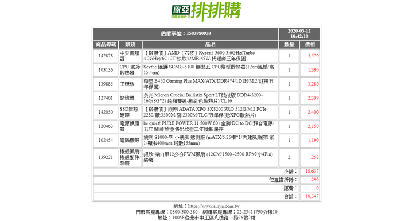Screen dimensions: 413x221
Task: Click the 中央處理器 category cell
Action: [x=130, y=56]
